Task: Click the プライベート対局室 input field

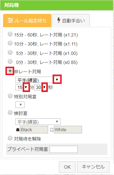Action: click(64, 149)
